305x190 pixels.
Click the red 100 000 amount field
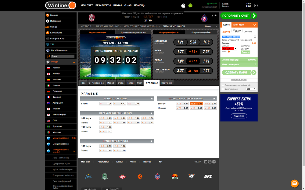click(x=228, y=49)
